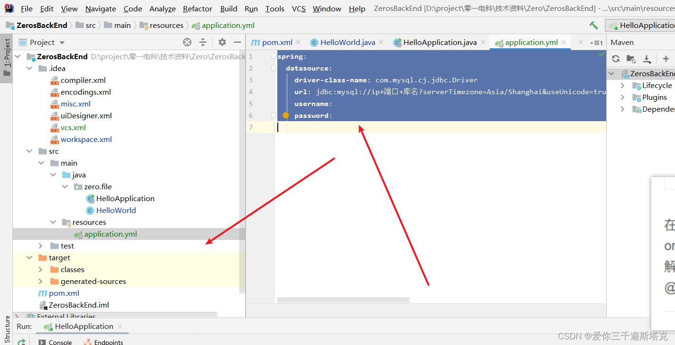Close the HelloWorld.java editor tab
This screenshot has width=675, height=345.
point(381,42)
